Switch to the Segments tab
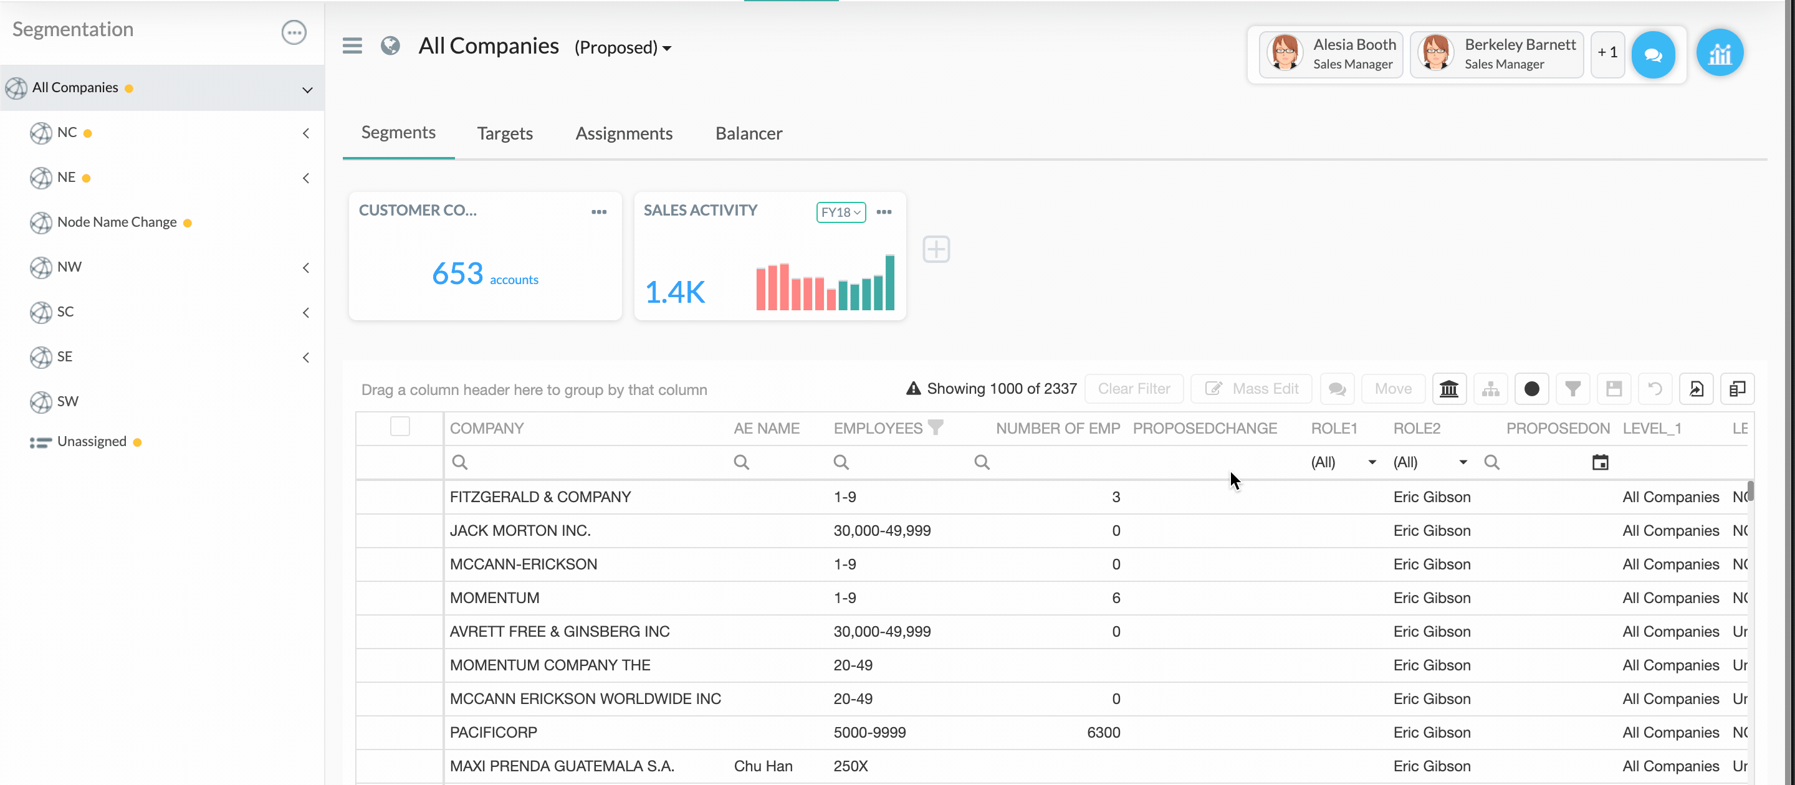 [x=398, y=132]
